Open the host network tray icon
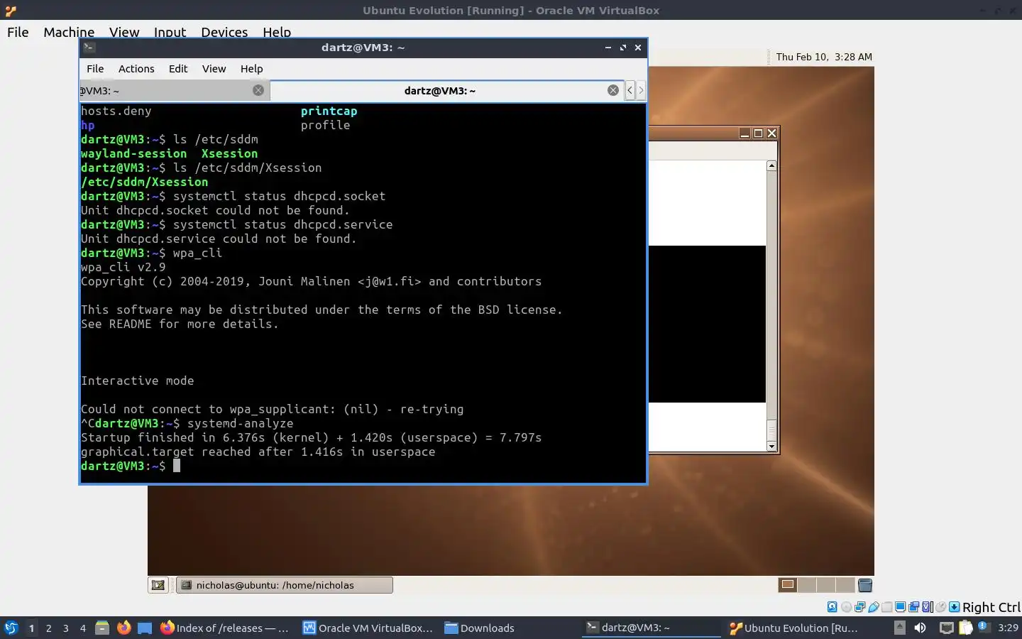This screenshot has width=1022, height=639. pyautogui.click(x=947, y=628)
